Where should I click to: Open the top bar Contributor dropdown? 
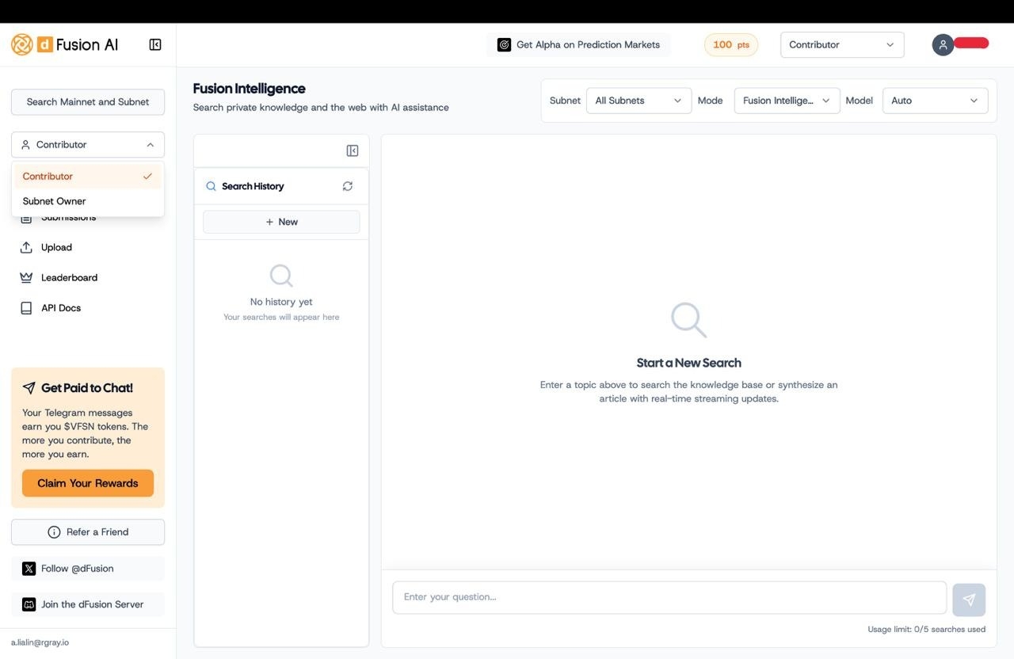(x=842, y=44)
